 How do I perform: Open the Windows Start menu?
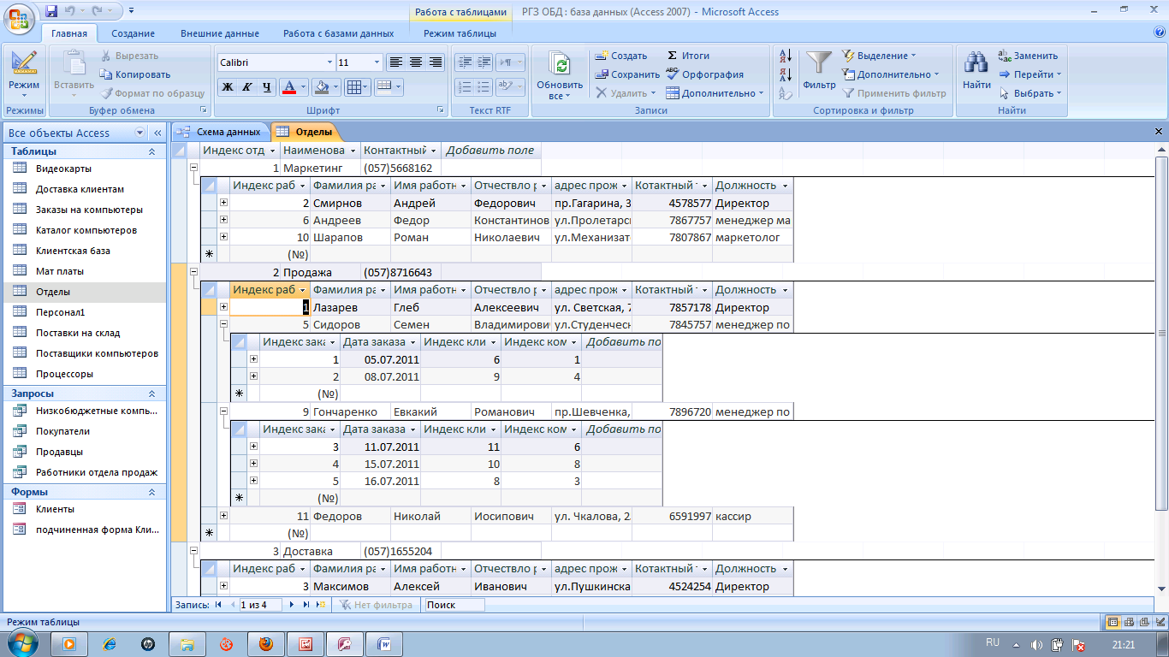21,643
